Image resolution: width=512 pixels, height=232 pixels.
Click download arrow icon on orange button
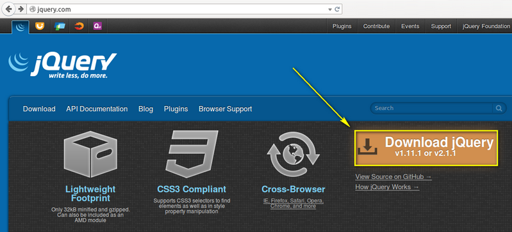coord(367,146)
